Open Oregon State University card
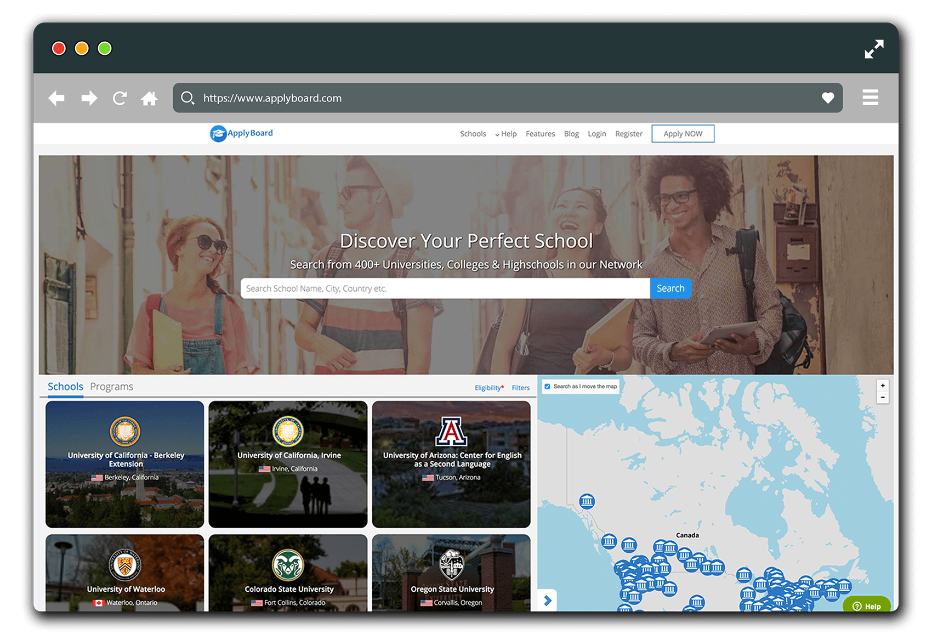The height and width of the screenshot is (634, 932). pyautogui.click(x=451, y=573)
